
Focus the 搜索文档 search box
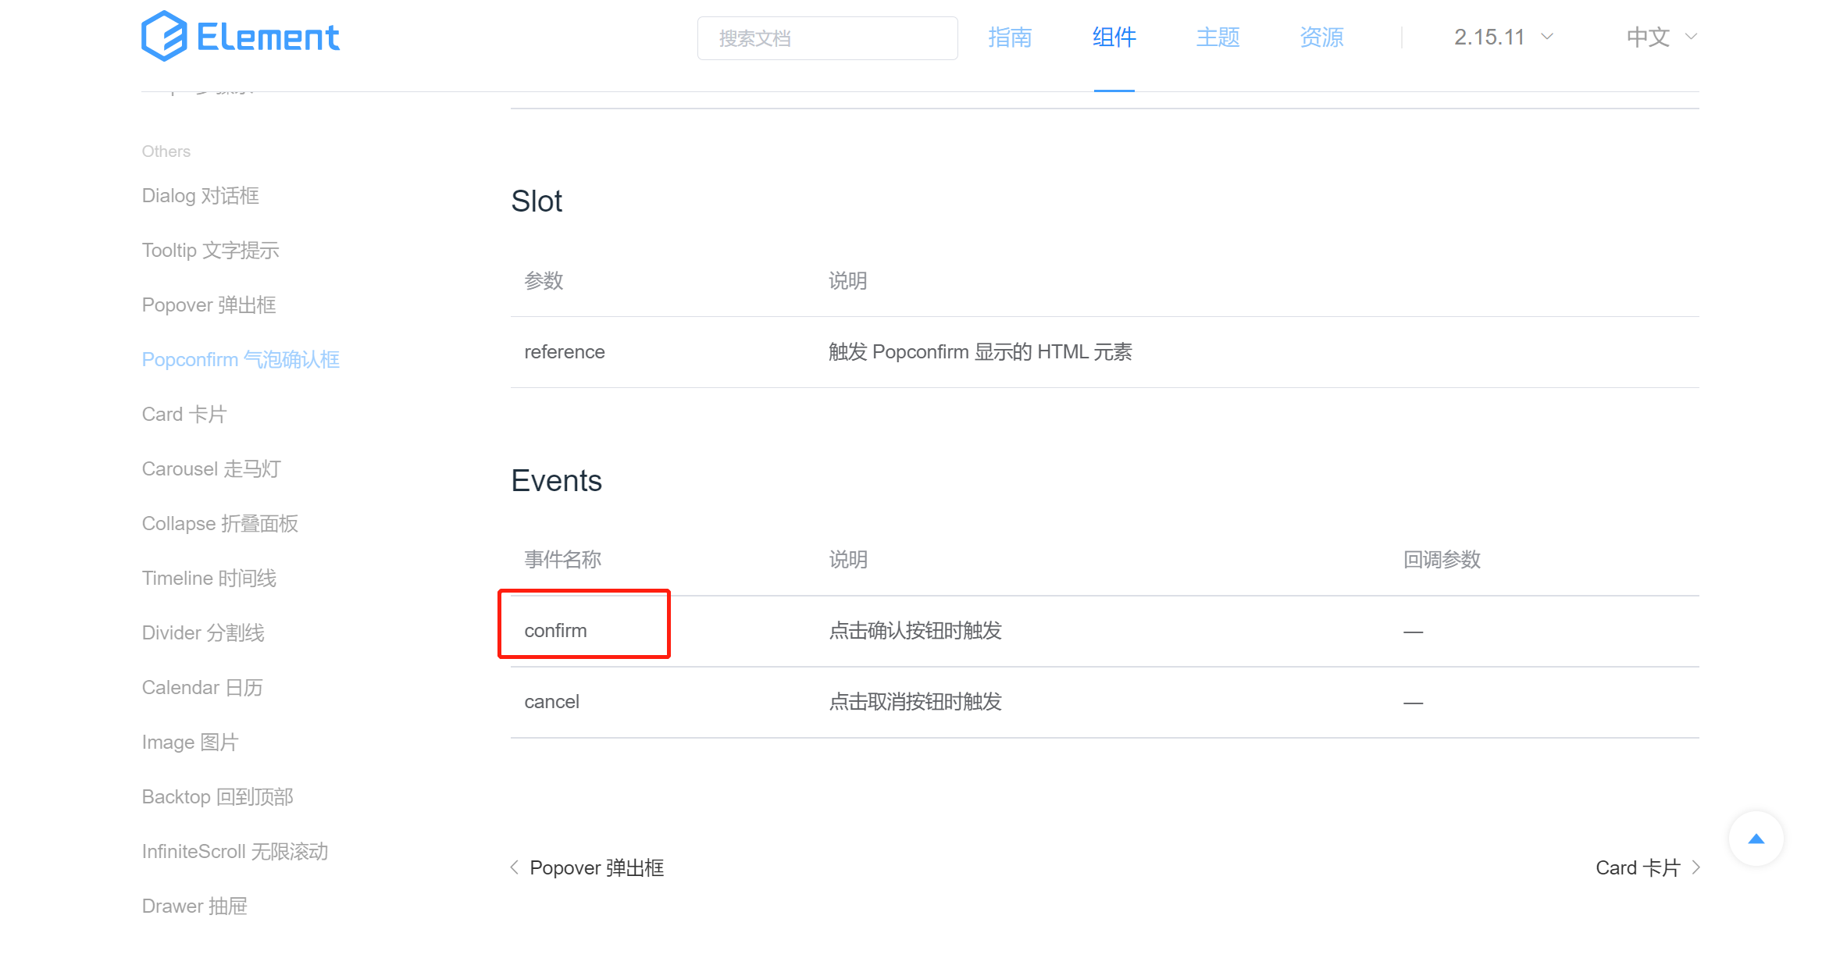pyautogui.click(x=827, y=37)
